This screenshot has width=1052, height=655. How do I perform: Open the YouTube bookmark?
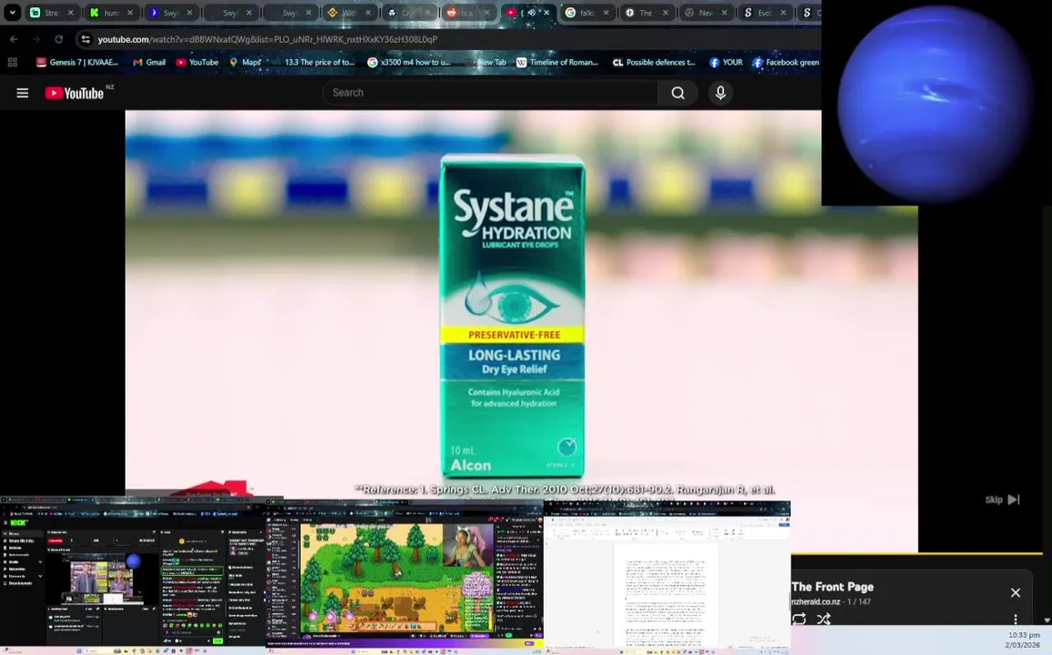197,63
